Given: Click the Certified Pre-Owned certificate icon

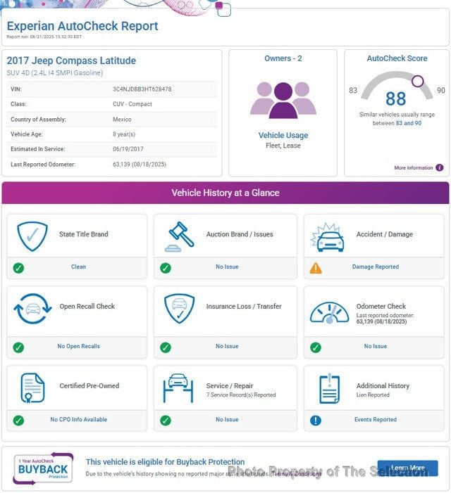Looking at the screenshot, I should (32, 388).
